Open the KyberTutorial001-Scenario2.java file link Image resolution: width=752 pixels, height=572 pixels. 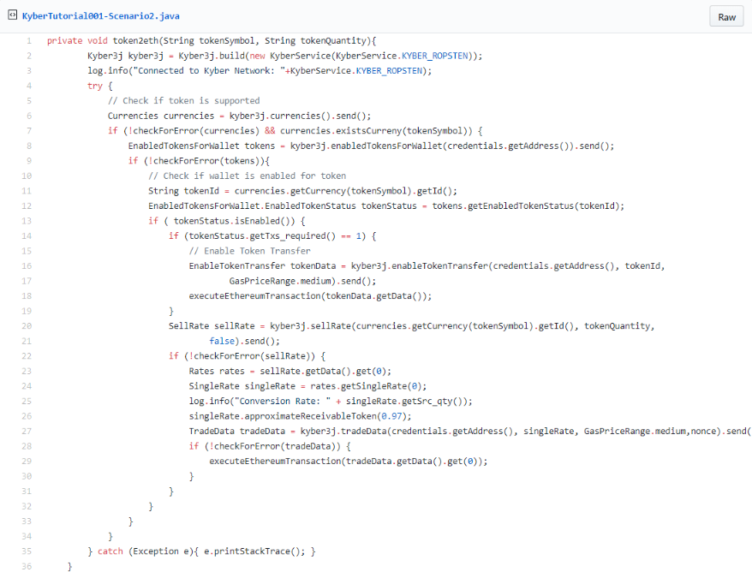[x=102, y=16]
